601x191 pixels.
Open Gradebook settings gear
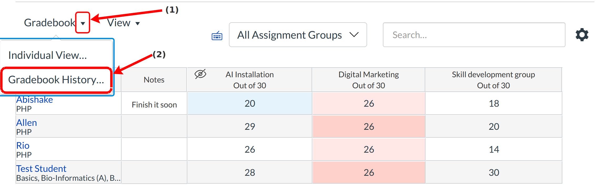point(582,35)
